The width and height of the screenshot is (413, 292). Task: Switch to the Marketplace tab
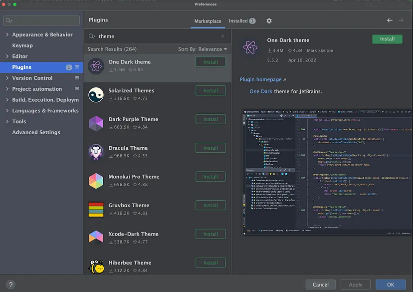click(x=208, y=21)
